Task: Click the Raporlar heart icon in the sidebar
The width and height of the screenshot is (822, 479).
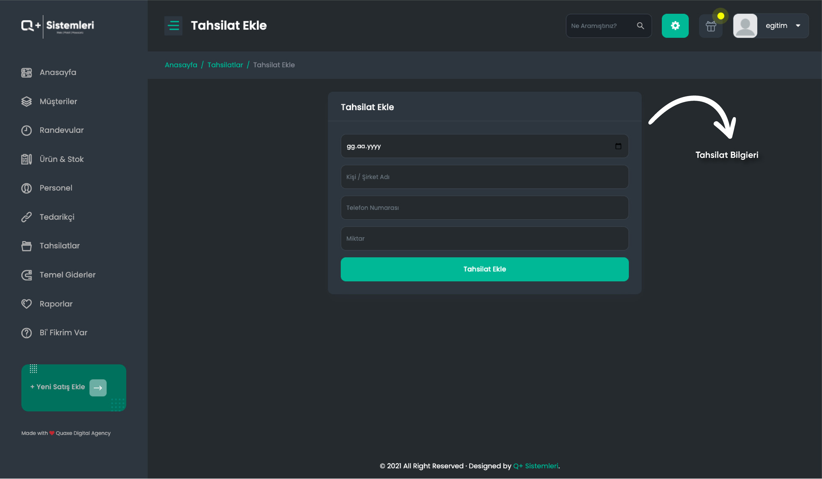Action: coord(26,304)
